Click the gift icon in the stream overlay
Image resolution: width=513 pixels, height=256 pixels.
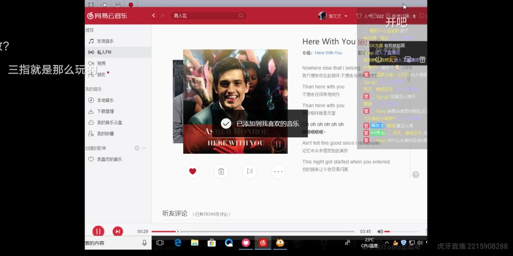[422, 59]
